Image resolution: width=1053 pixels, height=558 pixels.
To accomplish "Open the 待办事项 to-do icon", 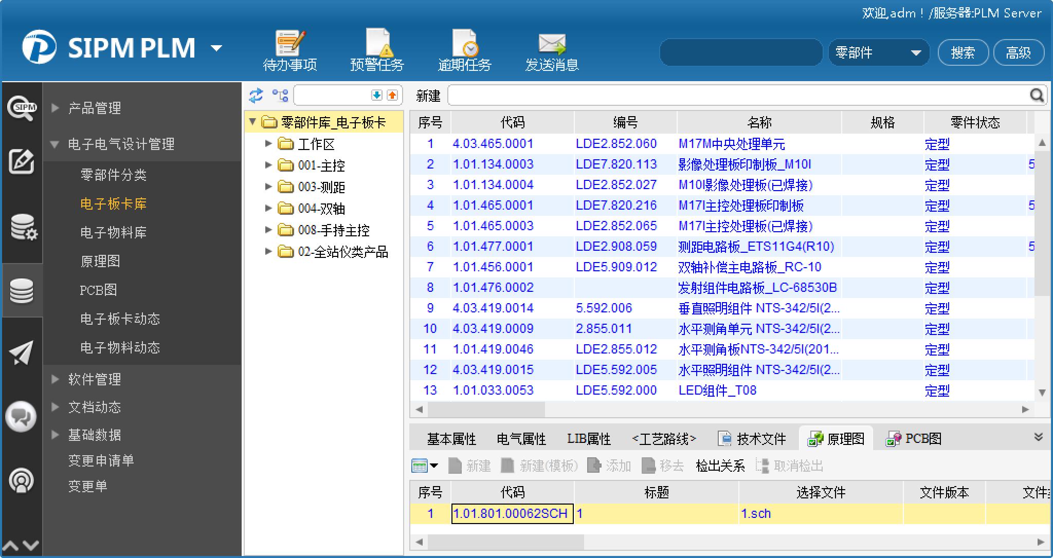I will point(290,44).
